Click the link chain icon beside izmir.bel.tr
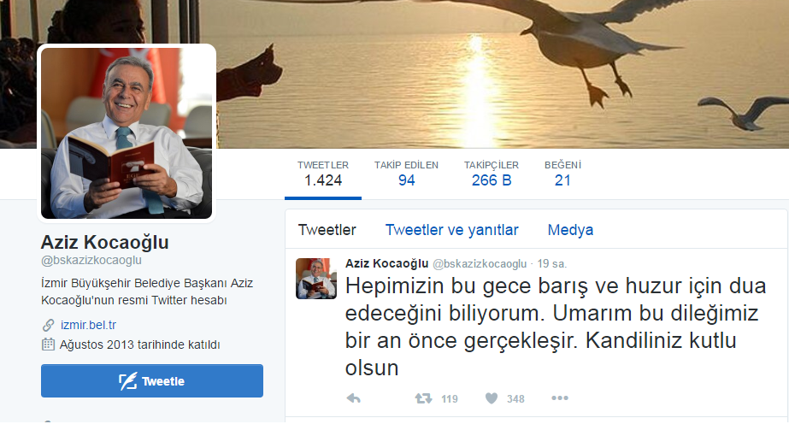Screen dimensions: 789x424 point(49,326)
